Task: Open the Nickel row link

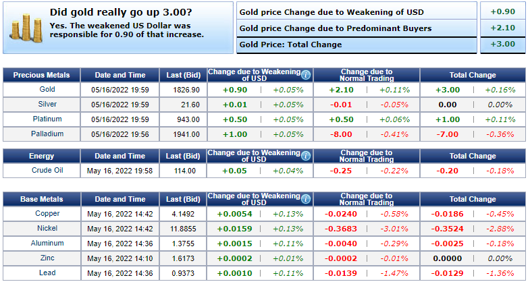Action: tap(47, 229)
